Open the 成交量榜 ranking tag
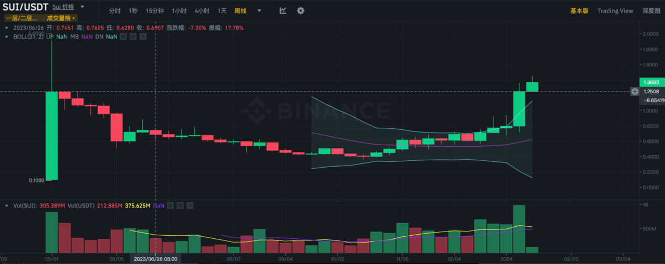The width and height of the screenshot is (665, 264). point(60,18)
